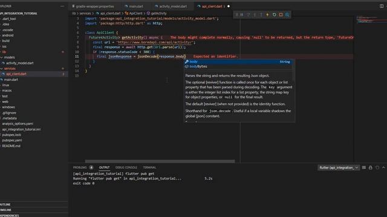
Task: Pick the 'bodyBytes' autocomplete suggestion
Action: [x=238, y=66]
